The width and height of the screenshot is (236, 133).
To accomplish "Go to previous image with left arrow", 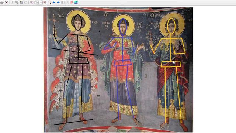I will tap(54, 3).
